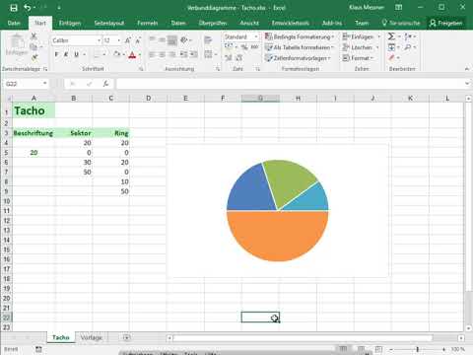Image resolution: width=473 pixels, height=355 pixels.
Task: Open the Format cells menu
Action: [358, 58]
